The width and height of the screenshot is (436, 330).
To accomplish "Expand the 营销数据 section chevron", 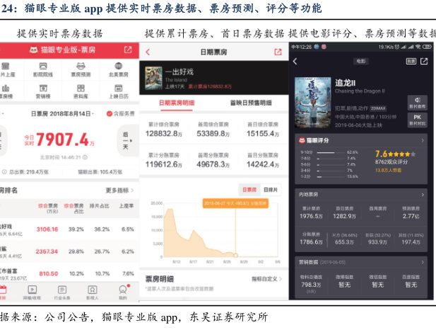I will 423,262.
